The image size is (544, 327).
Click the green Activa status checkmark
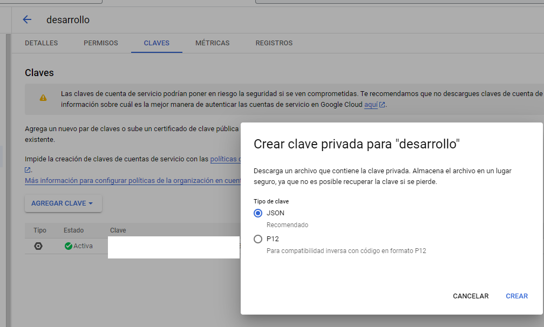pos(68,246)
